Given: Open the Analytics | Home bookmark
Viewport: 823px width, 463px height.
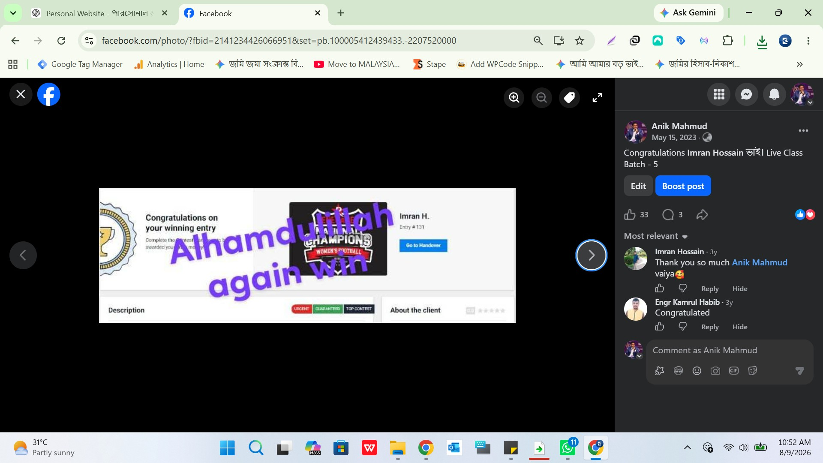Looking at the screenshot, I should [169, 64].
